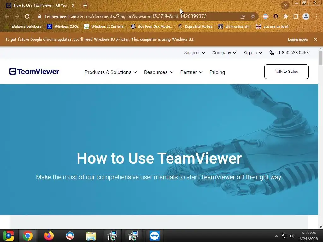
Task: Go back to previous page
Action: coord(7,16)
